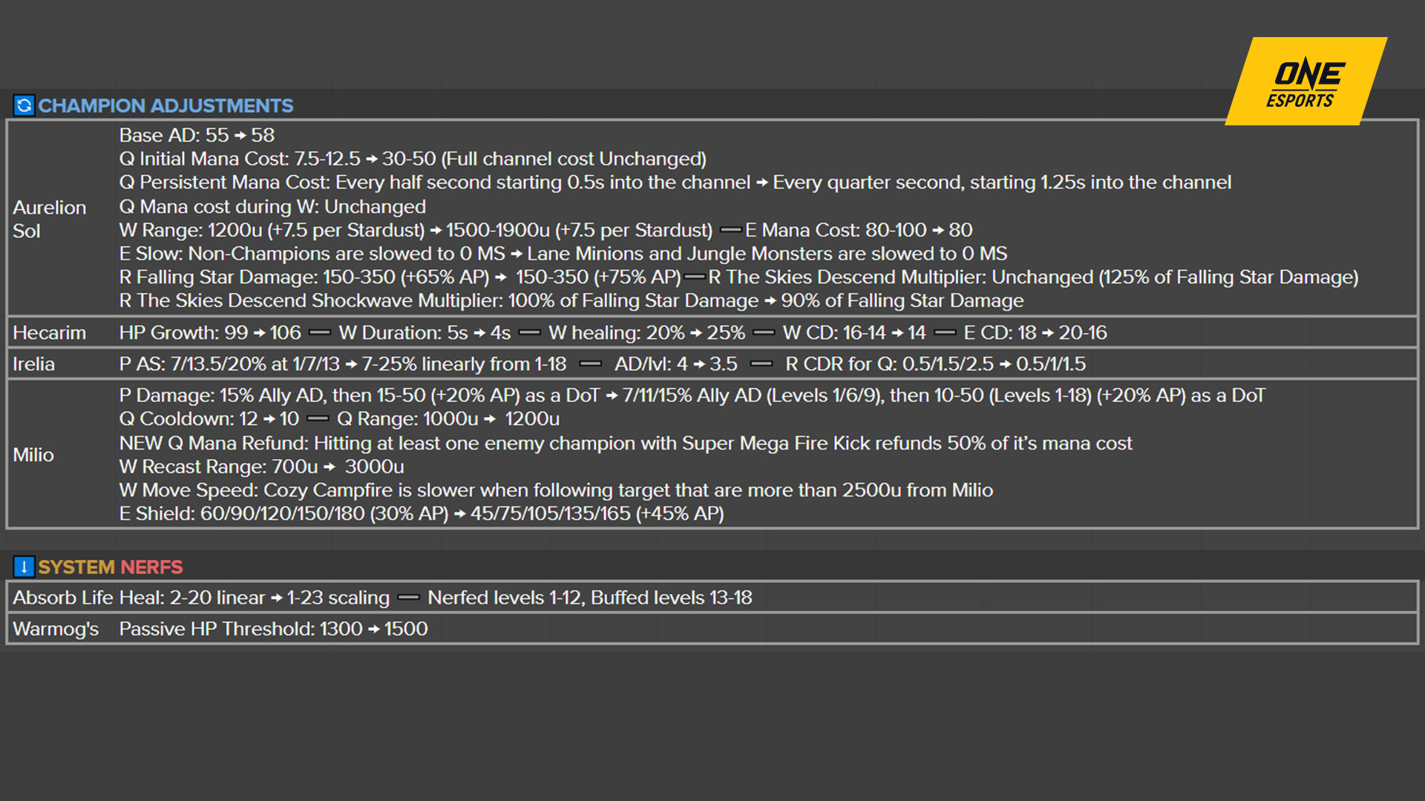This screenshot has width=1425, height=801.
Task: Click the Irelia row label
Action: click(x=33, y=364)
